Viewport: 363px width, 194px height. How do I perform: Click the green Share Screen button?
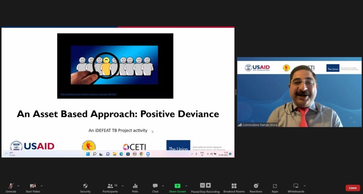click(x=177, y=186)
